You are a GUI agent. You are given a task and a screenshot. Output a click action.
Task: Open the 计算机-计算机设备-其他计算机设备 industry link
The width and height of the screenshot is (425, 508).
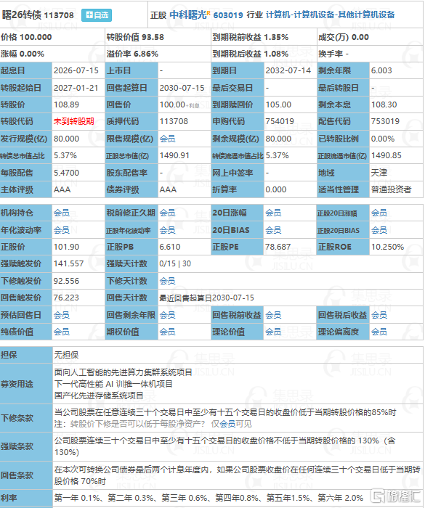330,15
